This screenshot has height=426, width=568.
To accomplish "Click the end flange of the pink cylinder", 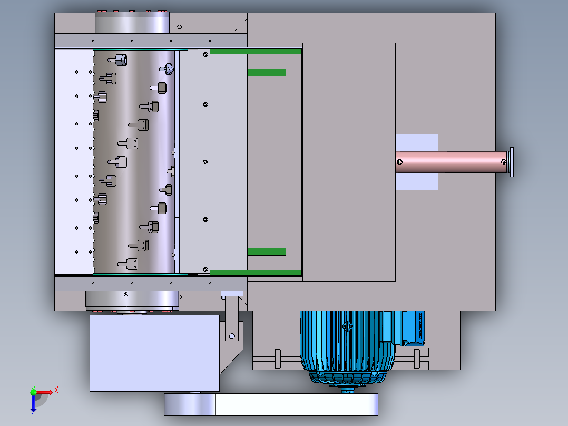I will pyautogui.click(x=512, y=162).
